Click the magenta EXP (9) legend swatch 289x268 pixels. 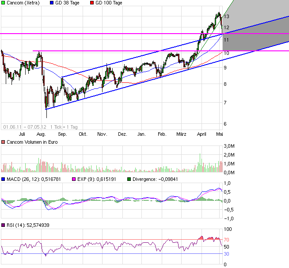(74, 179)
